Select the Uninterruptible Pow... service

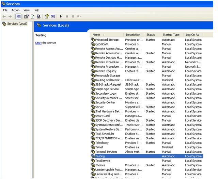[147, 169]
